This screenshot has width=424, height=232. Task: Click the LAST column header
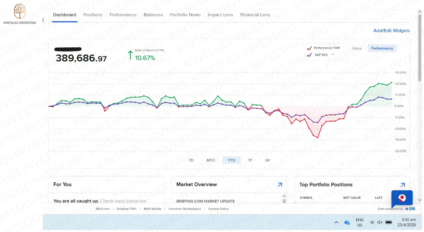(378, 198)
